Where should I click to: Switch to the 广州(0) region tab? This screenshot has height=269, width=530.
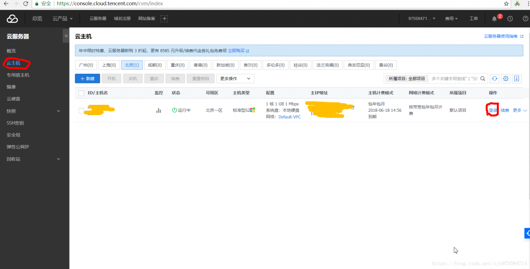86,65
